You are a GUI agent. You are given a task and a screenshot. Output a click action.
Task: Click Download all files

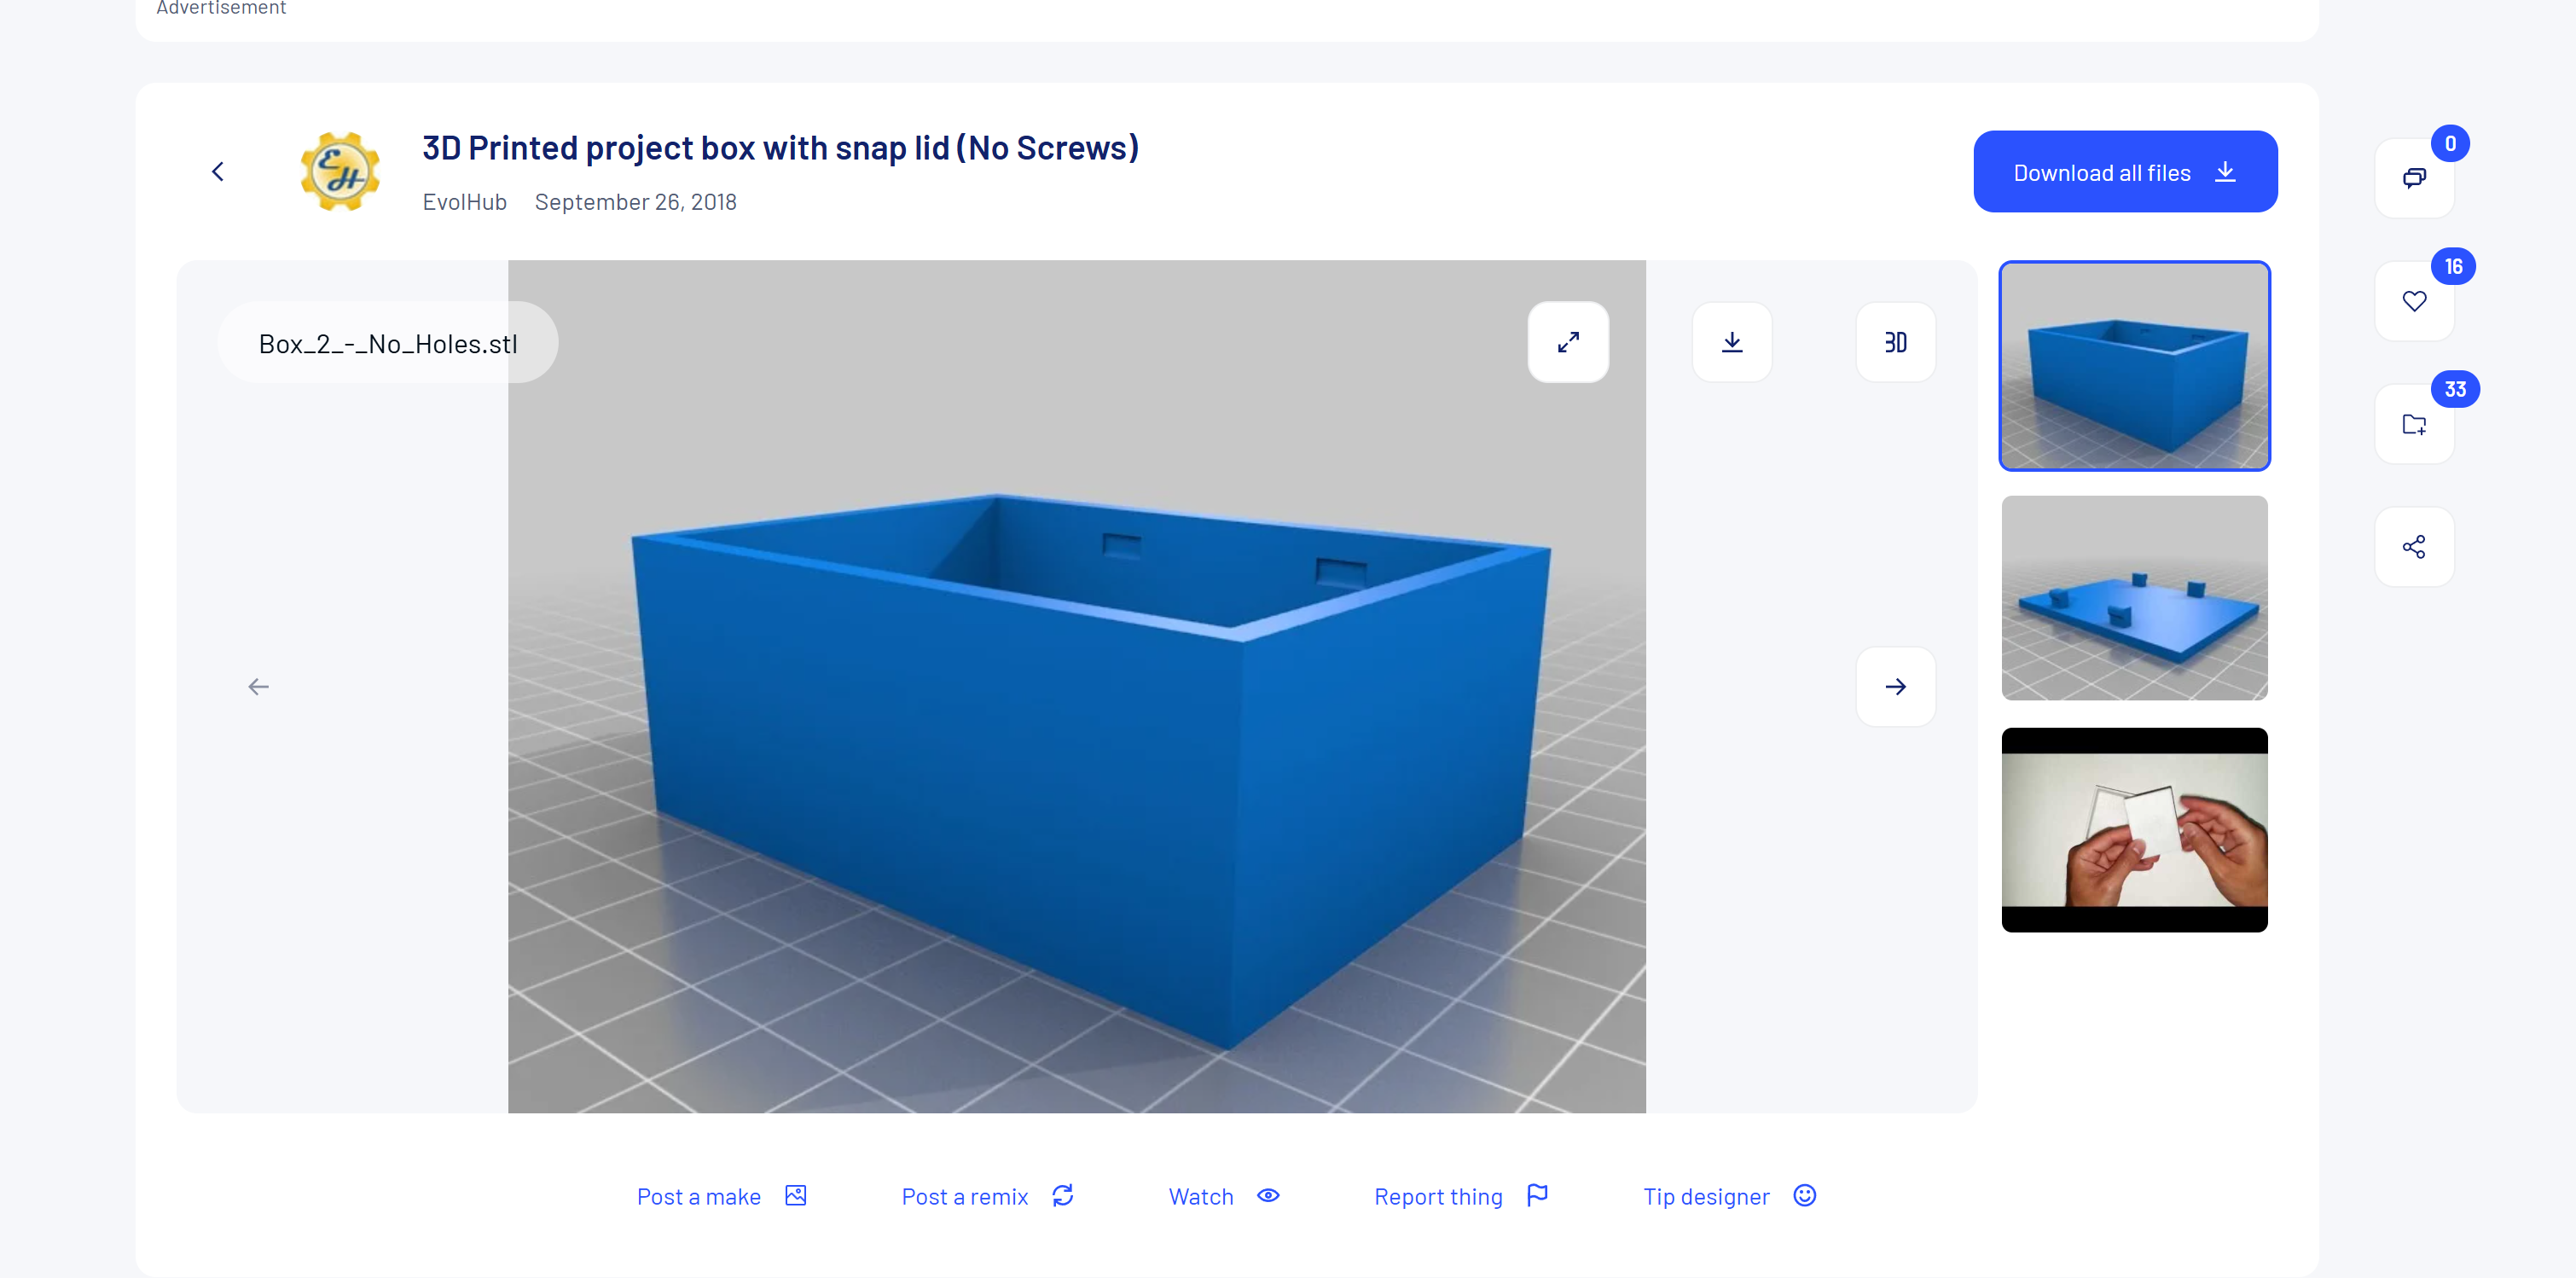point(2124,171)
